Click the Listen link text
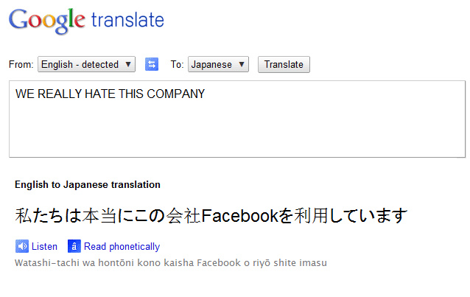 click(45, 247)
